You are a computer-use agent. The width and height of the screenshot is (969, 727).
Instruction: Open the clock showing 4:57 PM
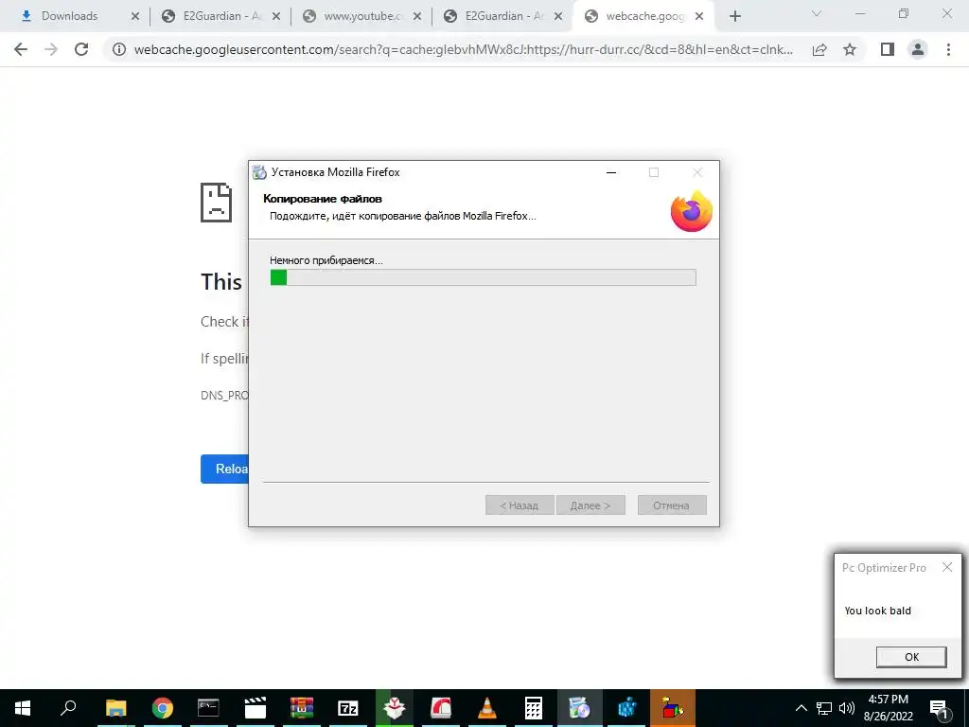(888, 708)
